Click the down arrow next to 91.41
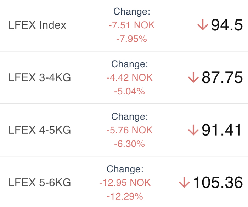Viewport: 248px width, 207px height. pyautogui.click(x=193, y=130)
